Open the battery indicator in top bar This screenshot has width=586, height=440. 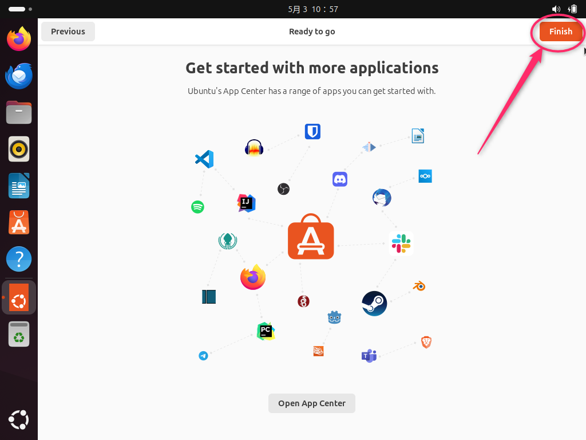(x=572, y=9)
